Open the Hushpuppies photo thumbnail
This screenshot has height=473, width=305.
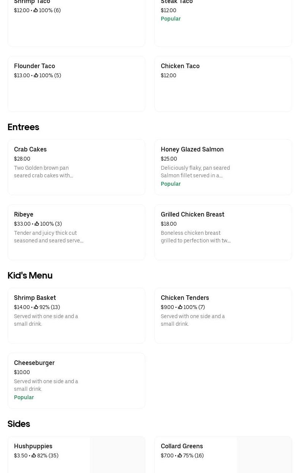118,455
